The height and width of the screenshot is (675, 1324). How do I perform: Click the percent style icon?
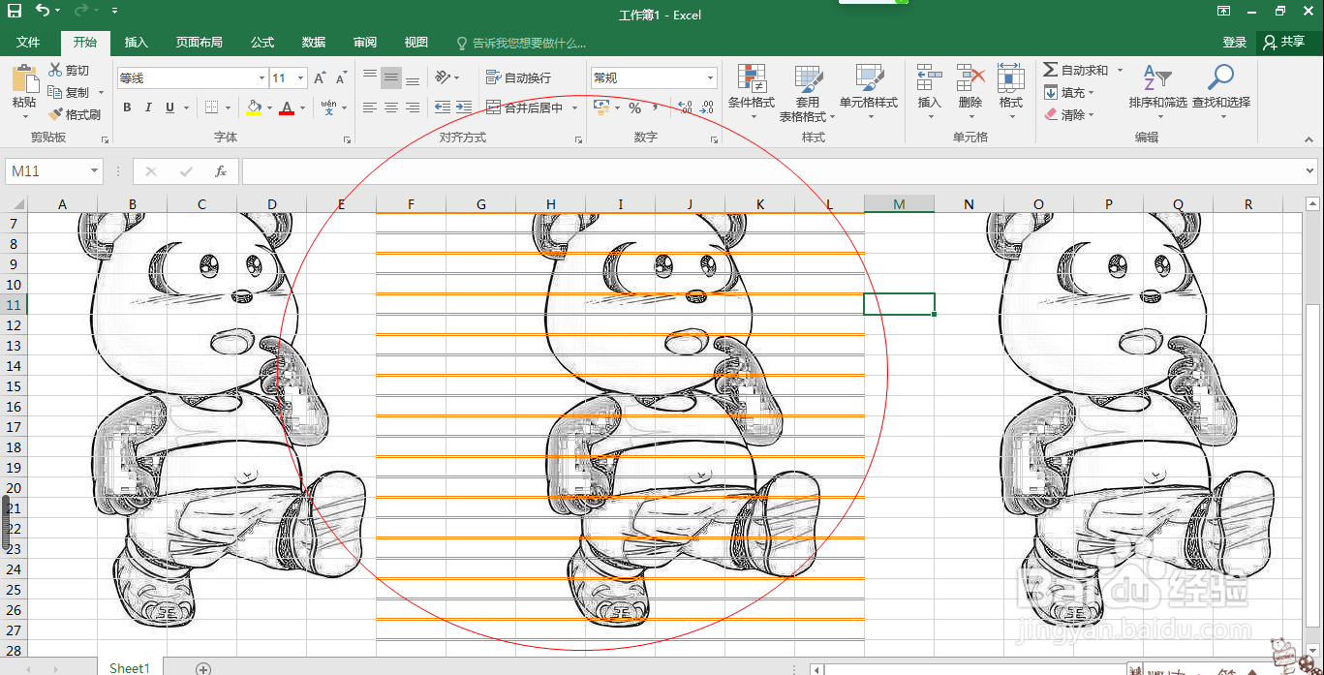[634, 107]
